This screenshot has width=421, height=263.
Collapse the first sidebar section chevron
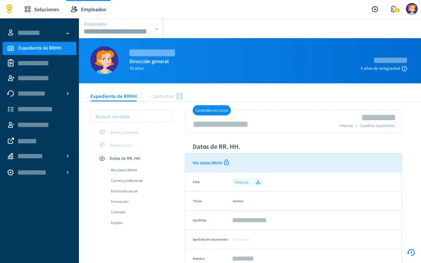click(x=68, y=33)
